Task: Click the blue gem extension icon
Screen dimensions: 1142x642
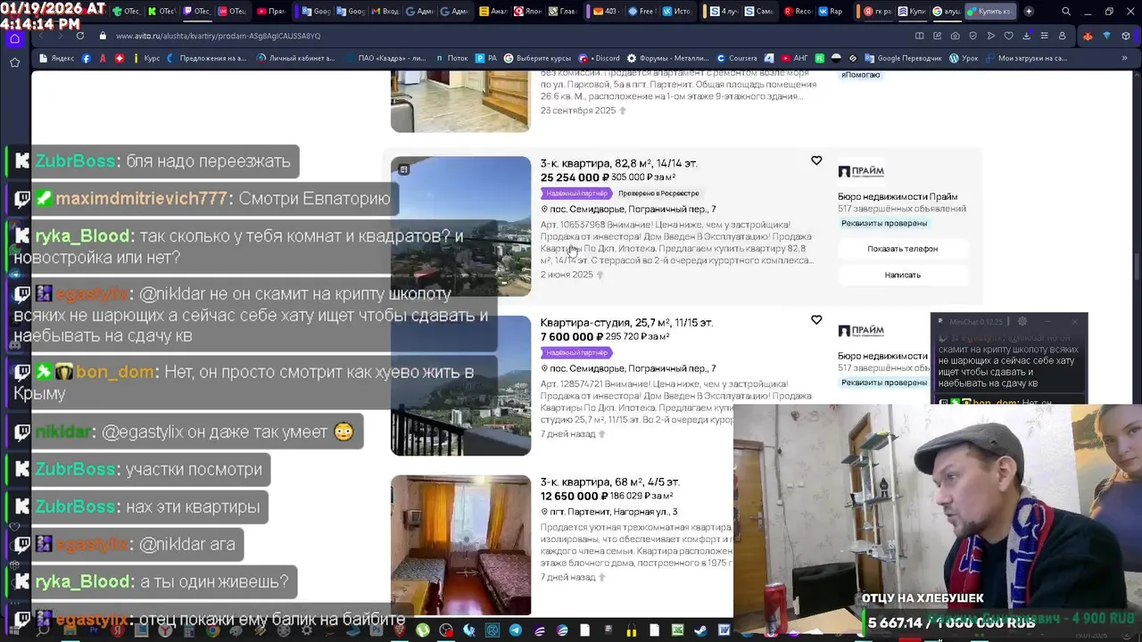Action: click(1107, 36)
